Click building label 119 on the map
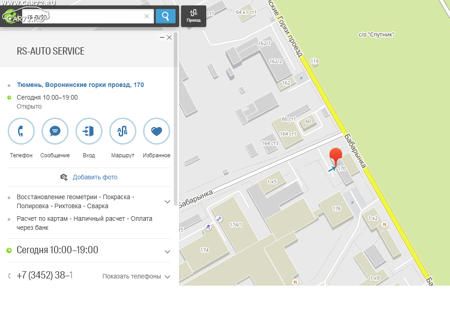 [315, 61]
